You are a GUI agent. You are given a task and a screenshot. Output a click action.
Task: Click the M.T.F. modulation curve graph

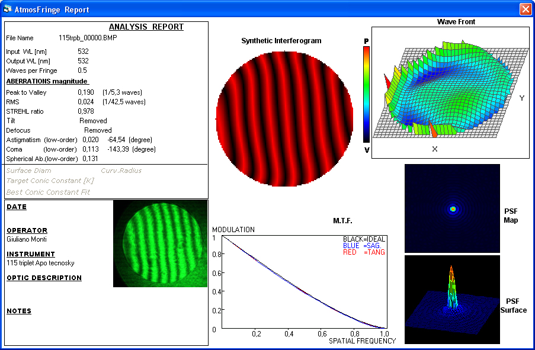[302, 282]
